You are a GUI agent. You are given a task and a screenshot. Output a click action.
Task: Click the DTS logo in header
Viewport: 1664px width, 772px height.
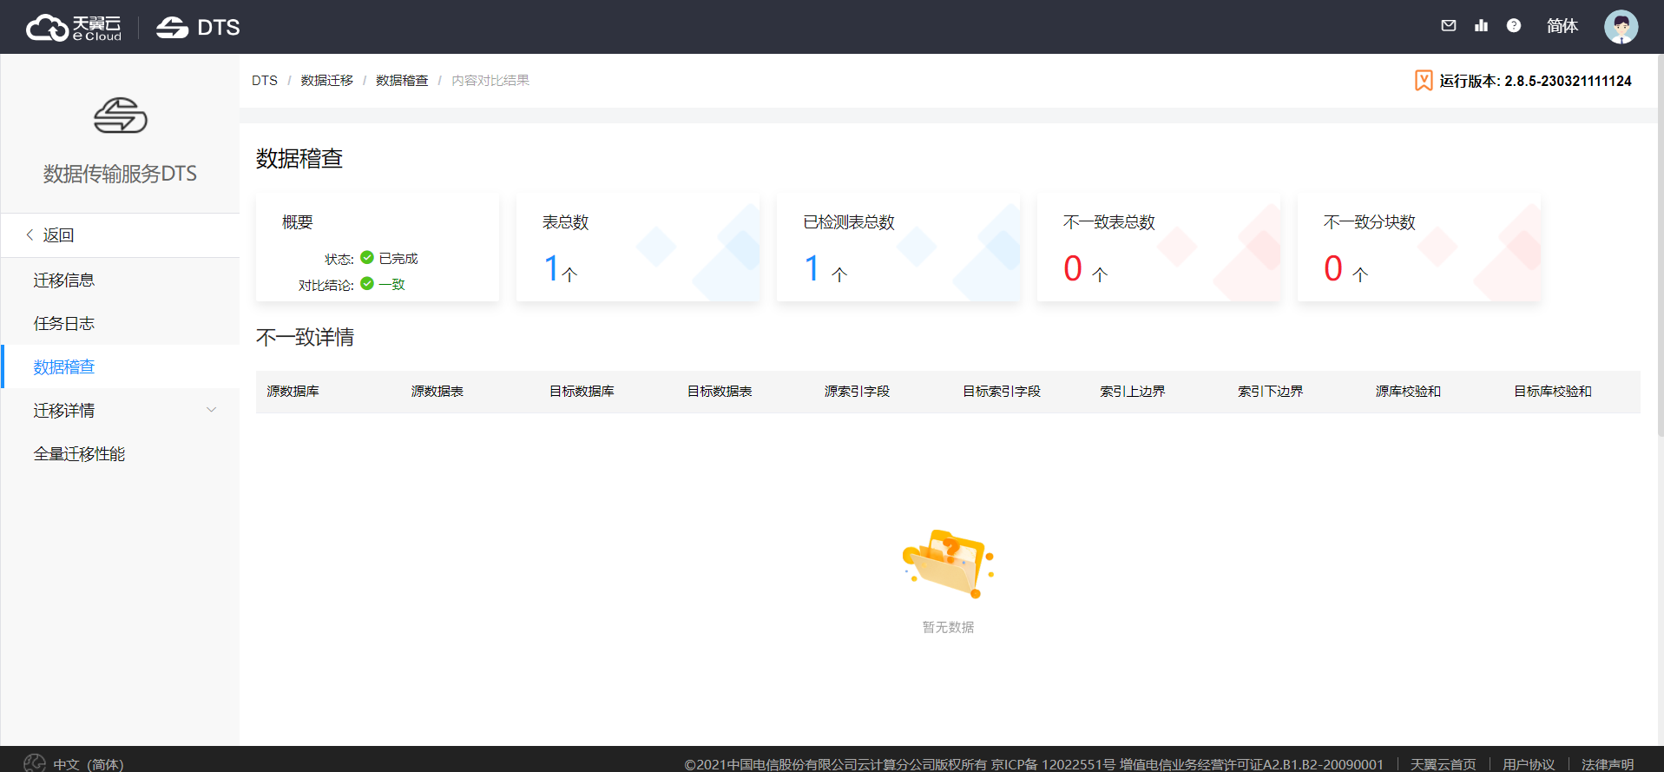pos(198,28)
